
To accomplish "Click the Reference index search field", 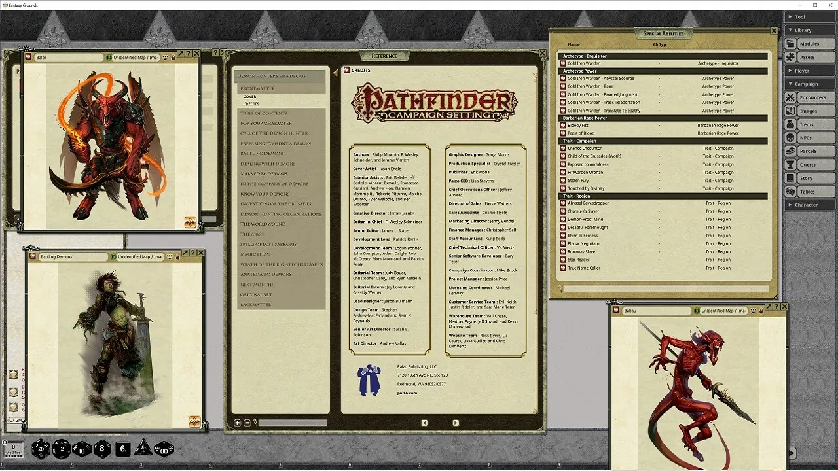I will tap(292, 423).
